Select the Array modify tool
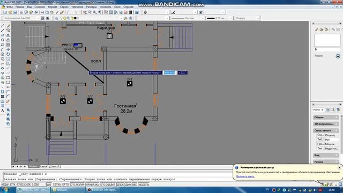 (x=8, y=44)
